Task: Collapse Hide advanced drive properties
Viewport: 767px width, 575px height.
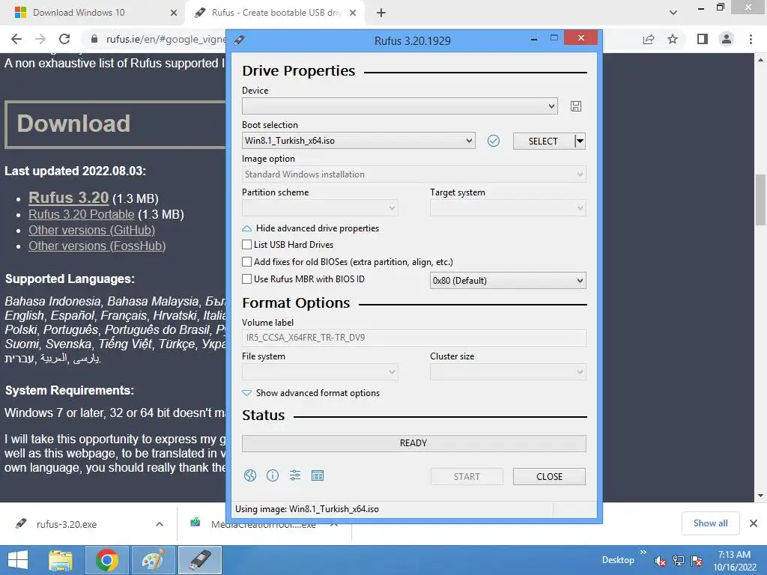Action: (x=311, y=228)
